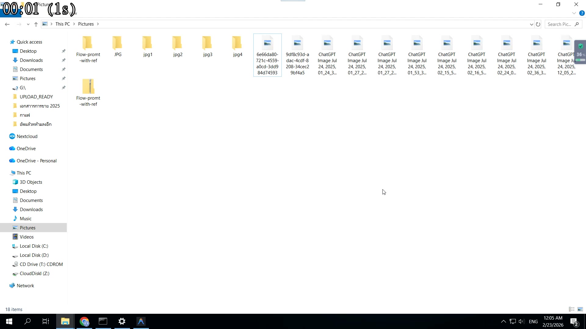Switch to details list view
The image size is (586, 329).
572,309
